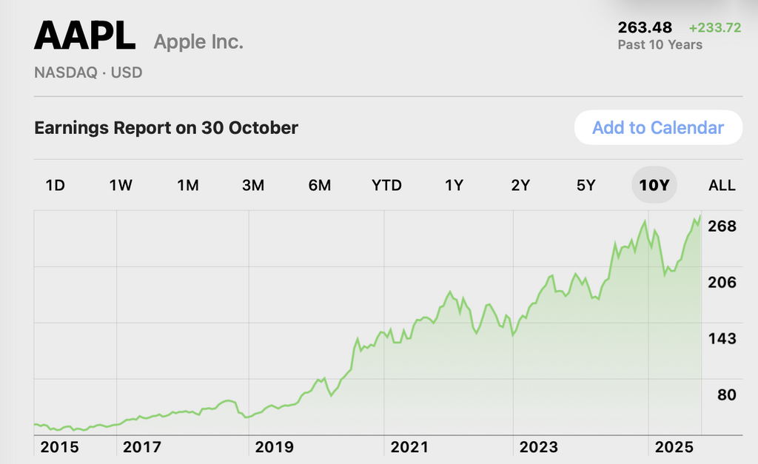The height and width of the screenshot is (464, 758).
Task: Click the Apple Inc. company name
Action: coord(198,42)
